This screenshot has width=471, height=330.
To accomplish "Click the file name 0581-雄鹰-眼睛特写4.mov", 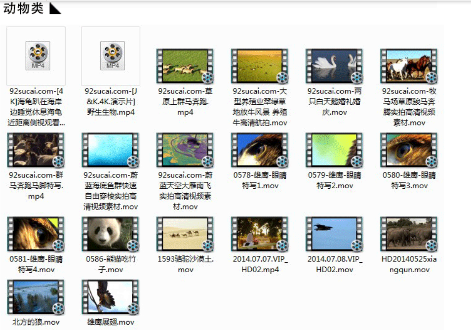I will (36, 264).
